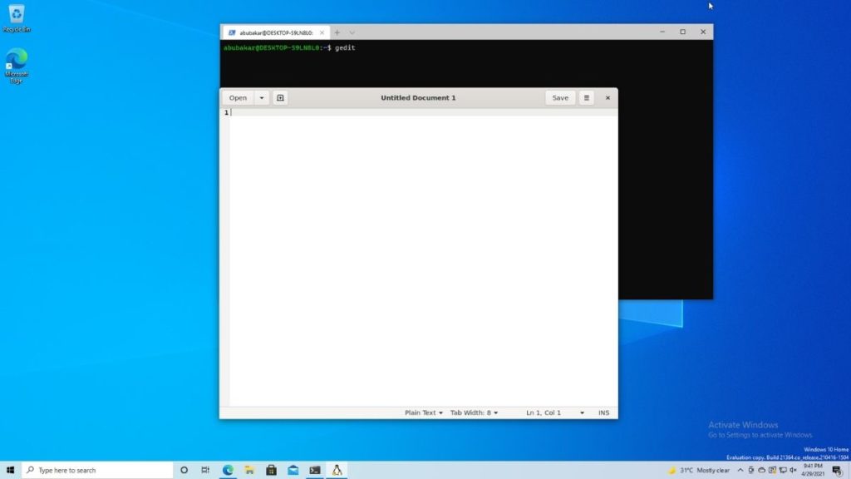Click the Open button in gedit
The height and width of the screenshot is (479, 851).
point(239,97)
